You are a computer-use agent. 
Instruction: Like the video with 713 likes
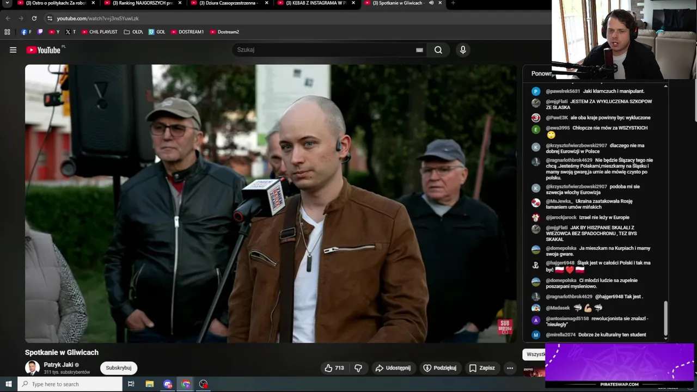334,368
